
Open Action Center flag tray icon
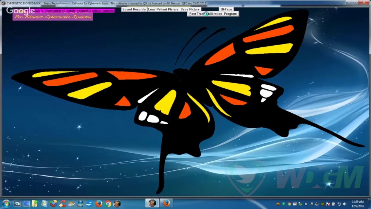[x=328, y=204]
